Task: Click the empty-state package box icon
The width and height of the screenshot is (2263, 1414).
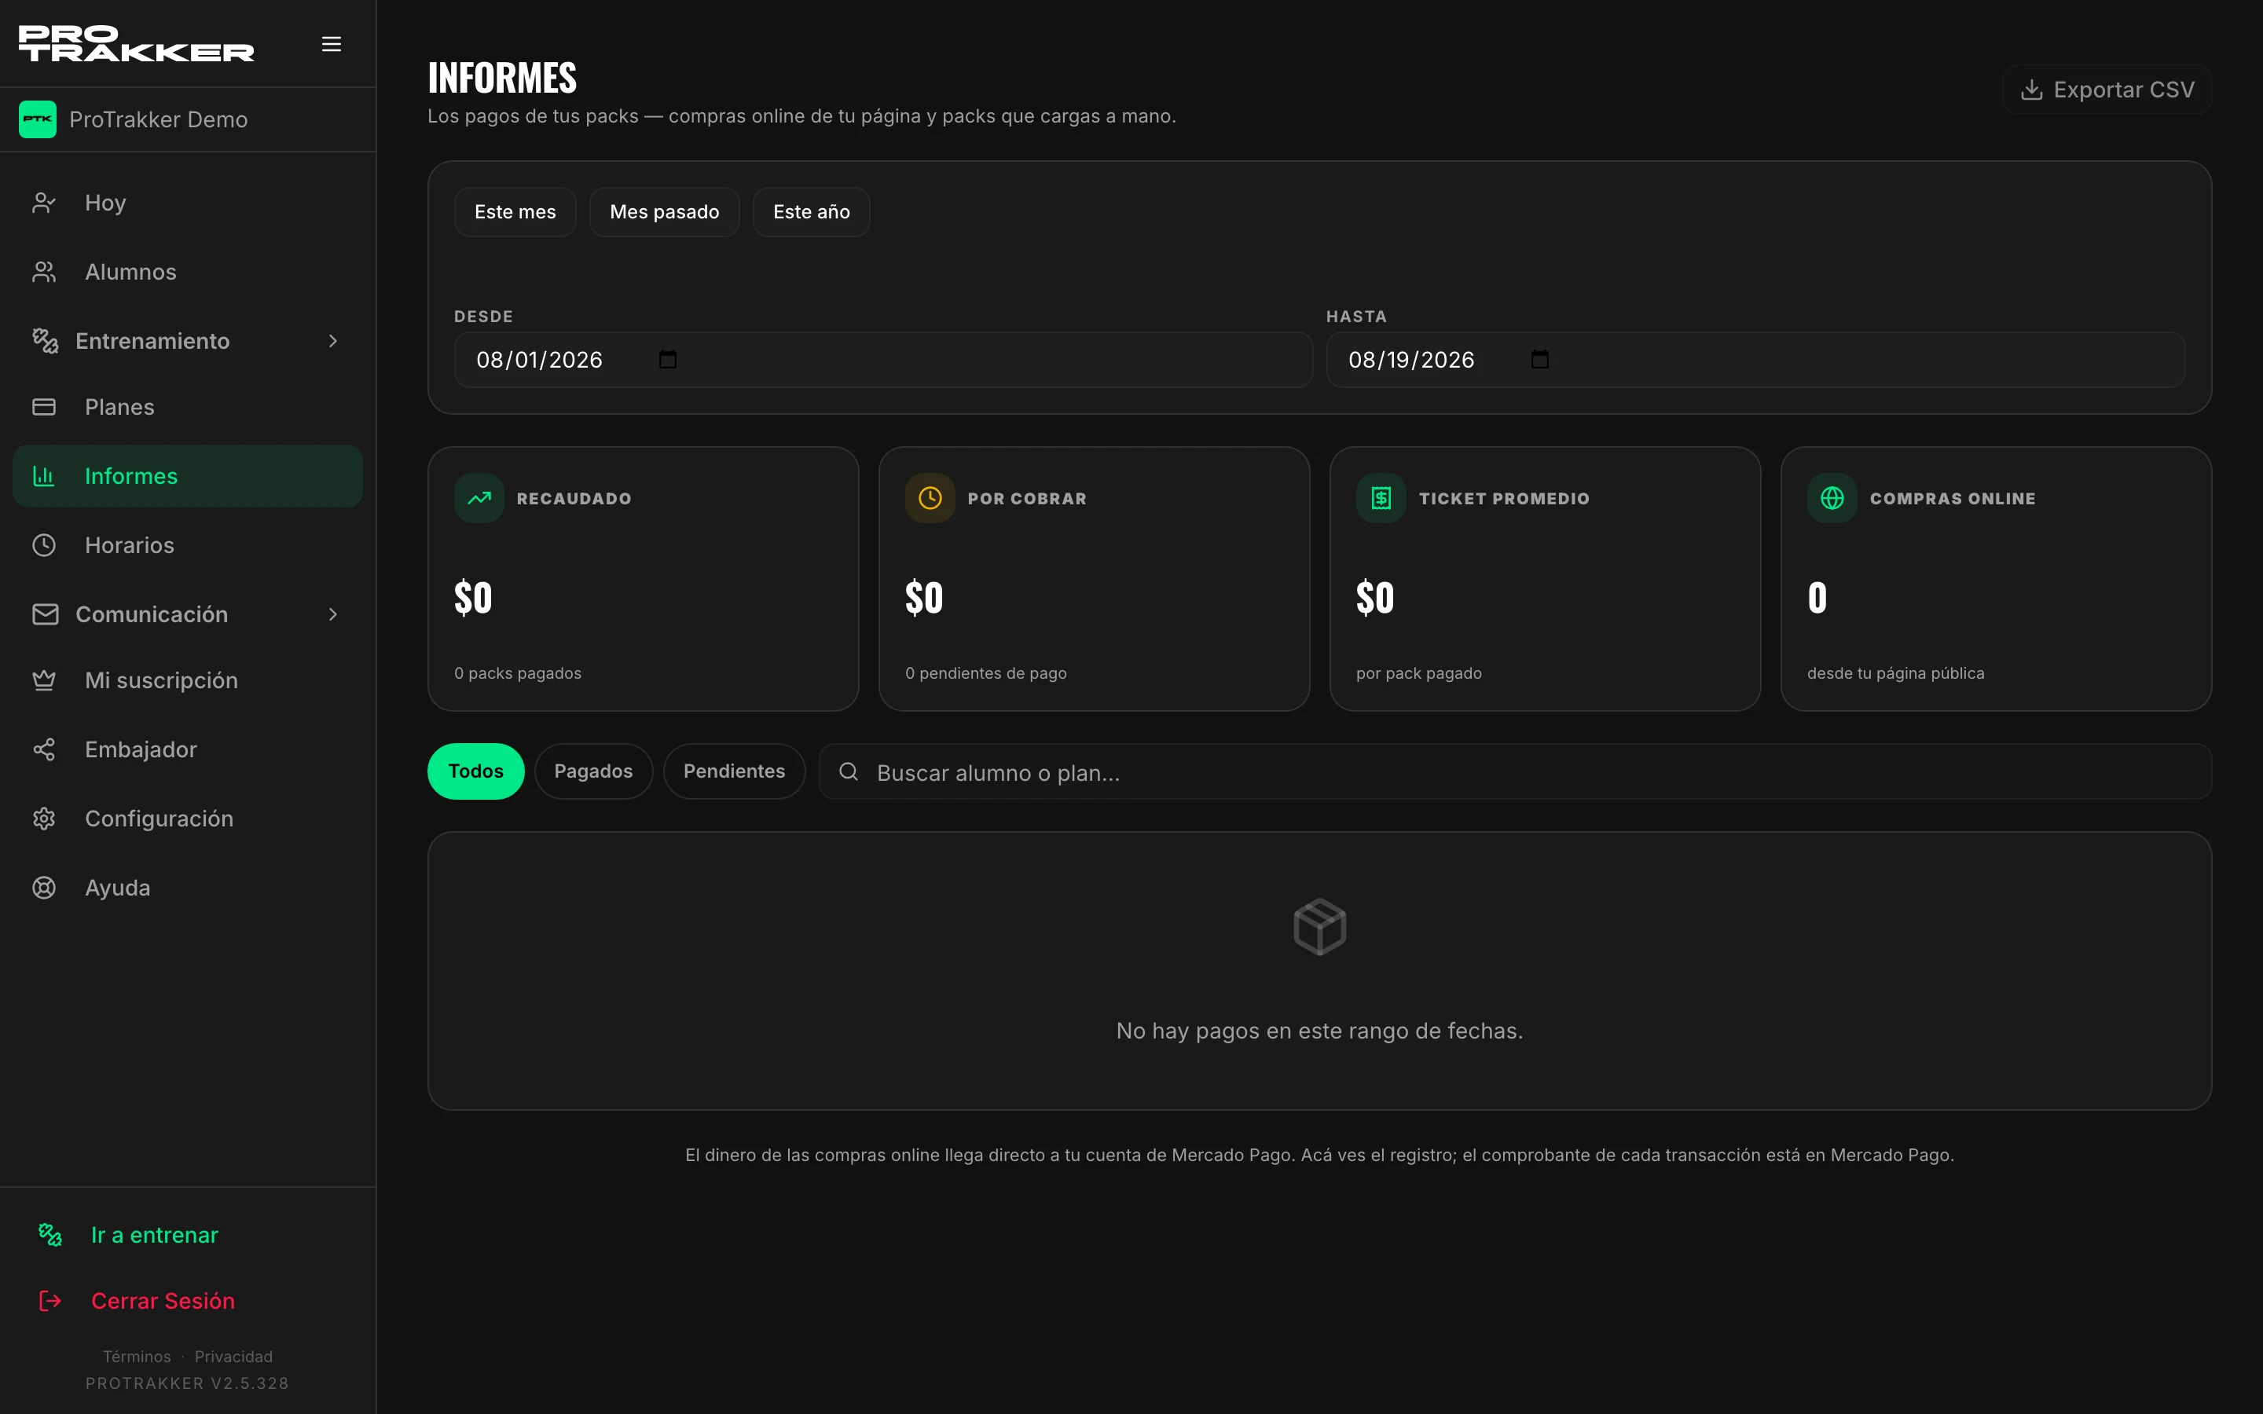Action: [x=1319, y=927]
